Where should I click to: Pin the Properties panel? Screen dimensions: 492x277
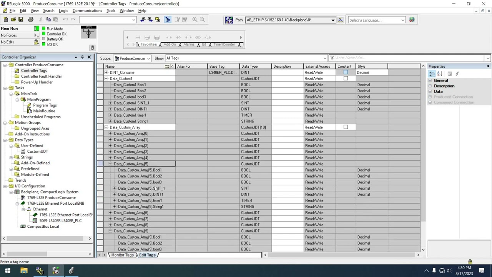pos(488,67)
